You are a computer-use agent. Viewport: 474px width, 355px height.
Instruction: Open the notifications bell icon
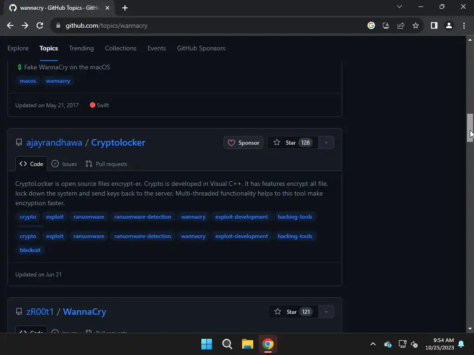click(462, 344)
